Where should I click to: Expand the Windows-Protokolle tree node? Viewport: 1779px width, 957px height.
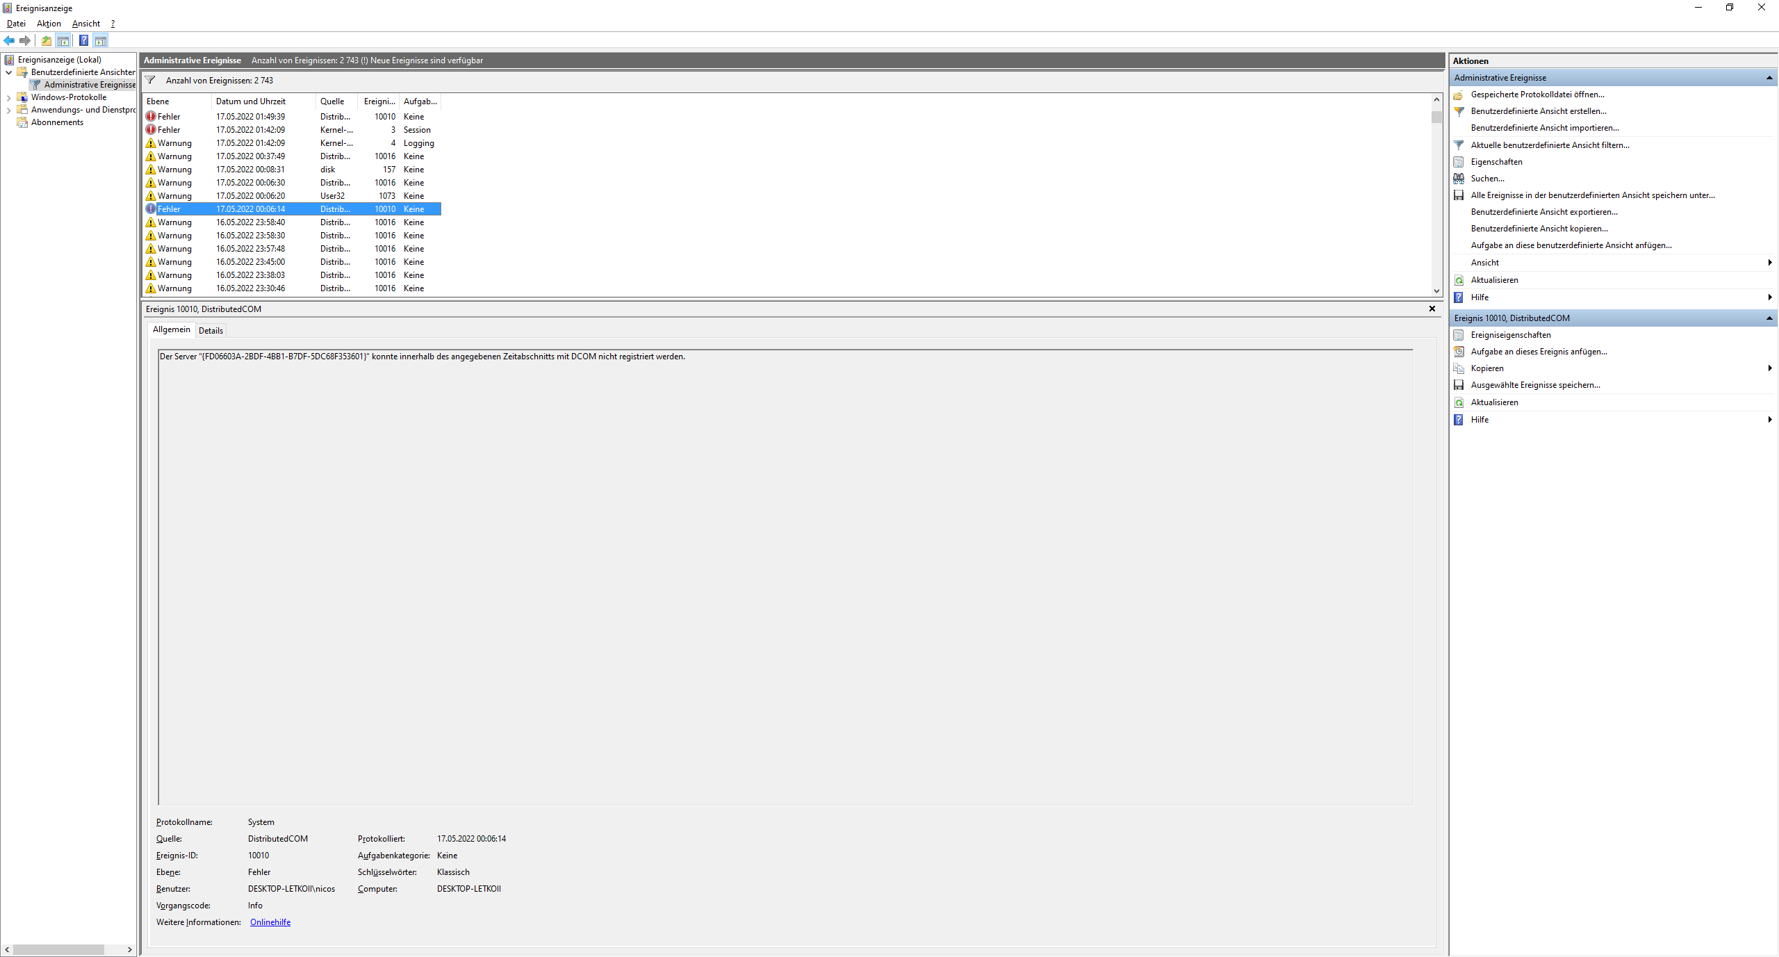8,98
